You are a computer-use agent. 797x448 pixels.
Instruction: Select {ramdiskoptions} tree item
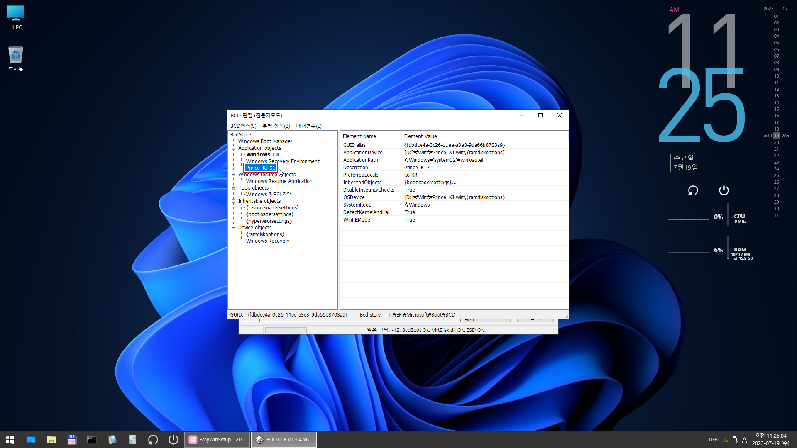coord(265,234)
